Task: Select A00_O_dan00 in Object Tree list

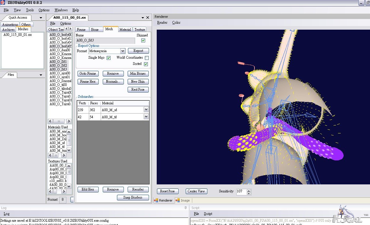Action: click(60, 50)
